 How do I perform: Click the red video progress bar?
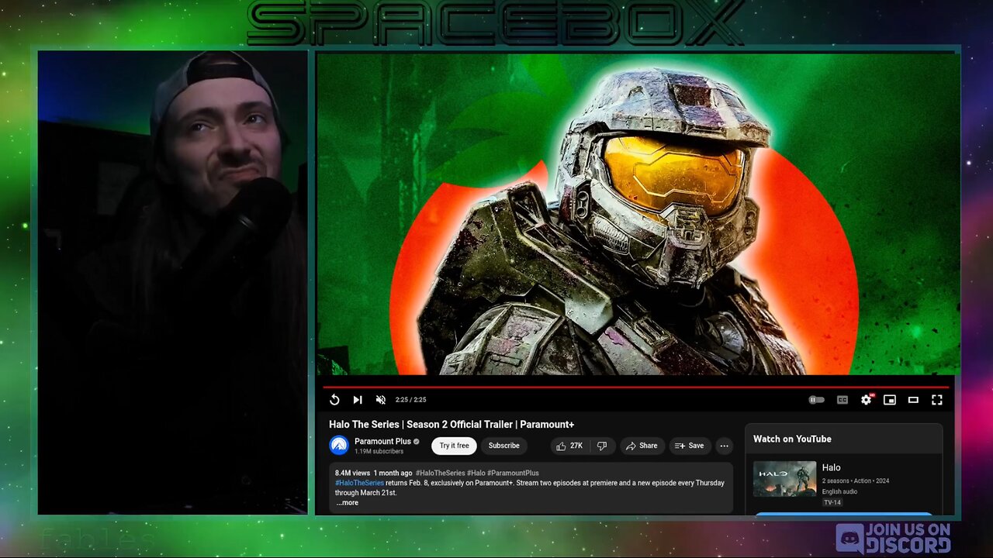[636, 387]
